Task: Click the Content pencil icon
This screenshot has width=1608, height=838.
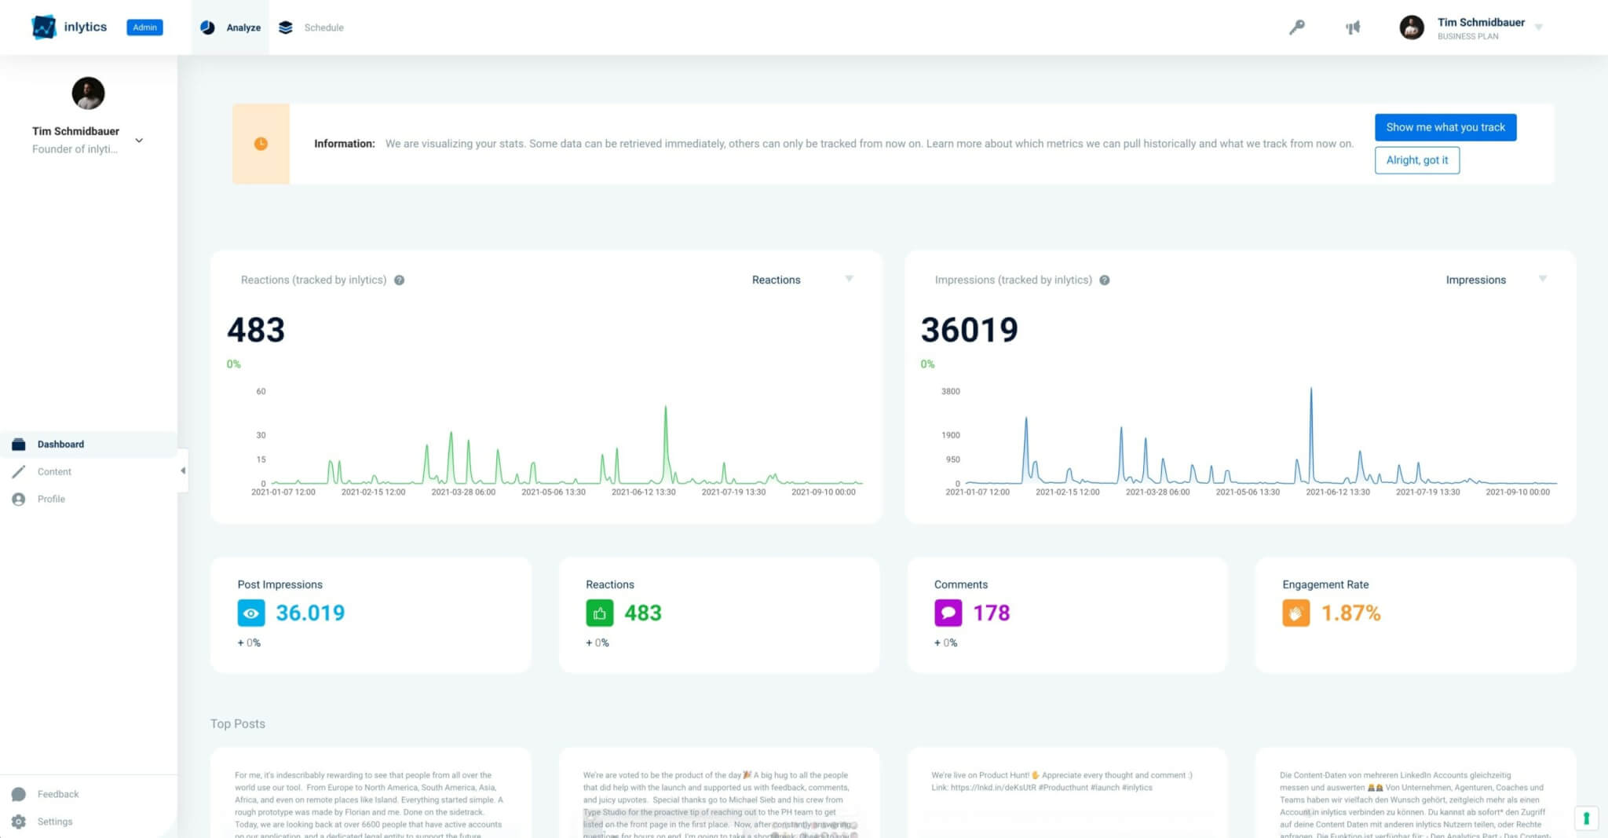Action: 19,472
